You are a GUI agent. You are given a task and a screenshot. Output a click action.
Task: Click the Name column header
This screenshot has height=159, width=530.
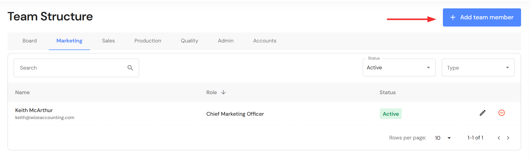22,92
